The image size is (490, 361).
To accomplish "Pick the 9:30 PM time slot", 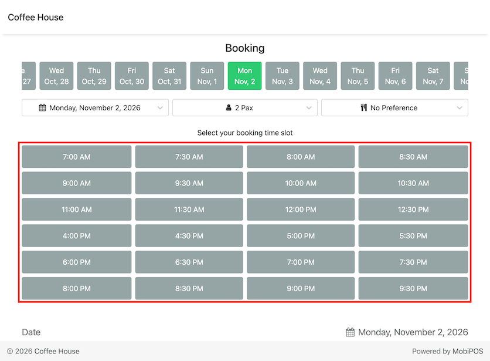I will coord(413,288).
